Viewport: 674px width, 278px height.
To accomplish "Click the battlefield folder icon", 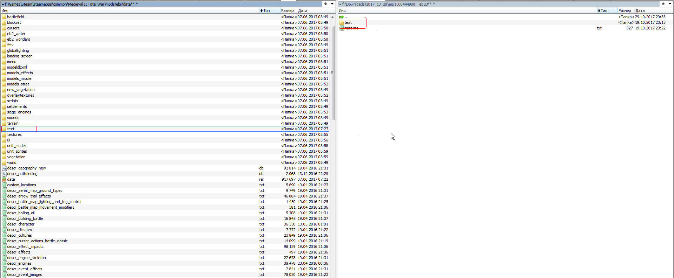I will click(x=4, y=17).
